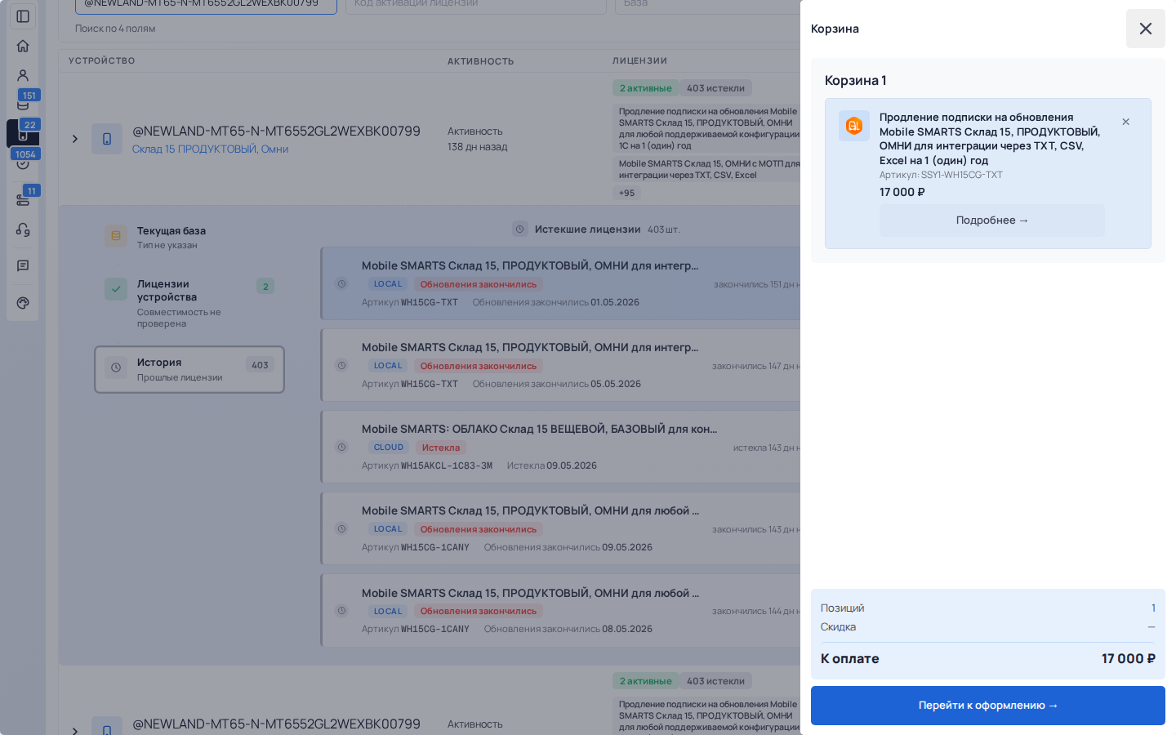The height and width of the screenshot is (735, 1176).
Task: Select the Текущая база section
Action: click(x=189, y=238)
